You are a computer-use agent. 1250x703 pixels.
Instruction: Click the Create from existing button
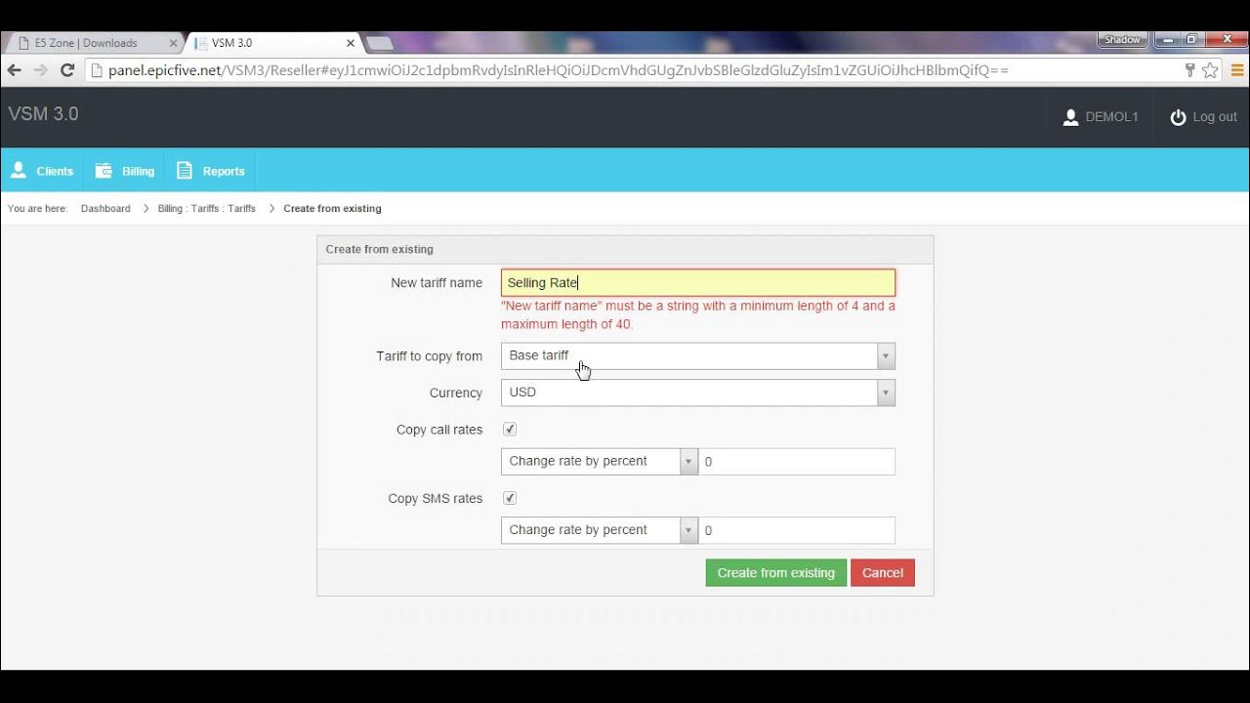coord(776,573)
